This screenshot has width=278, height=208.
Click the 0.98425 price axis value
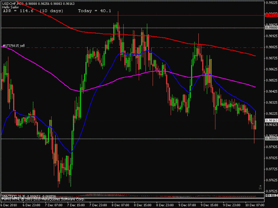pos(272,91)
